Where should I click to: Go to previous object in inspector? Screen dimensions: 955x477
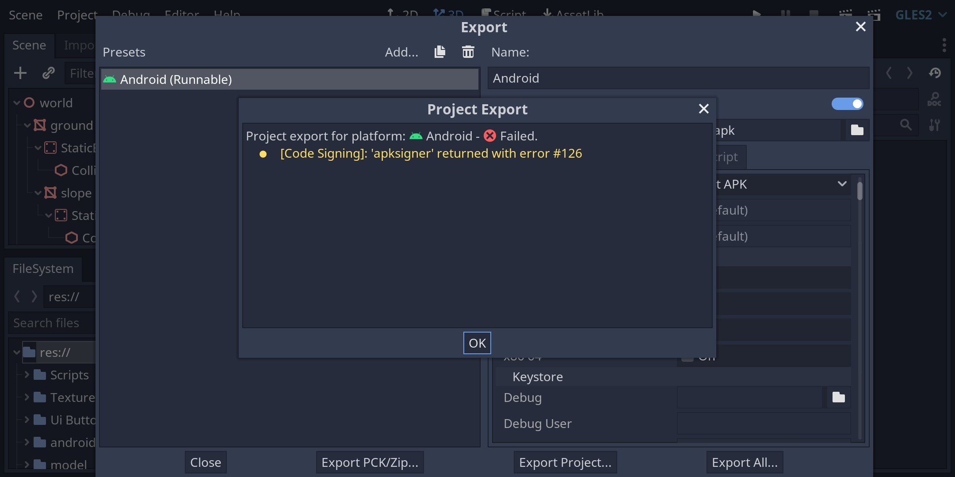coord(889,73)
